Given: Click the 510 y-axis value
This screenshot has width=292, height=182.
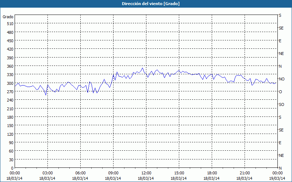Looking at the screenshot, I should pos(11,24).
